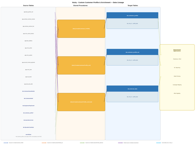Click the 'Source Tables' column heading
The image size is (196, 151).
pos(28,5)
